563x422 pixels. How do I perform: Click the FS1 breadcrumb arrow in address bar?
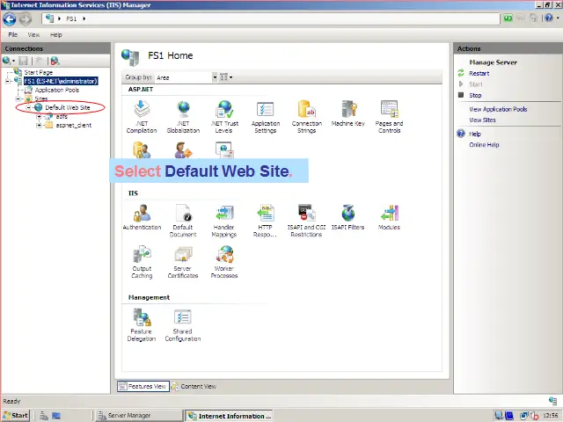(x=84, y=18)
